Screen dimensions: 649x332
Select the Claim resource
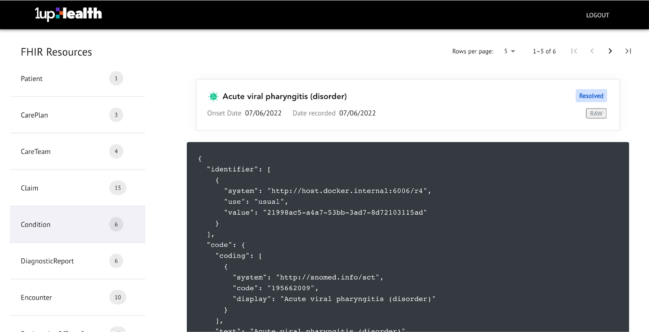pos(77,188)
